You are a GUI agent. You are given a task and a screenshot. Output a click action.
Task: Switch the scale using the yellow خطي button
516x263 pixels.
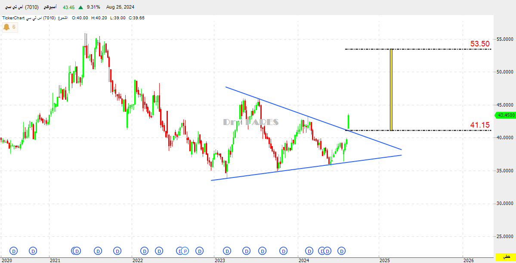coord(505,257)
